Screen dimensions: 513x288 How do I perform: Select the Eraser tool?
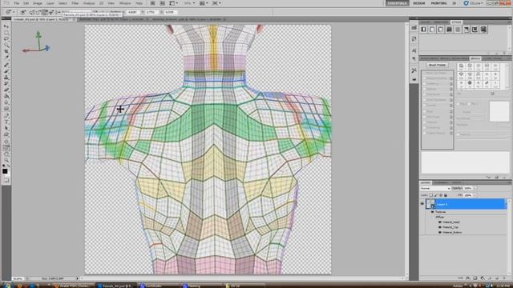pyautogui.click(x=6, y=90)
